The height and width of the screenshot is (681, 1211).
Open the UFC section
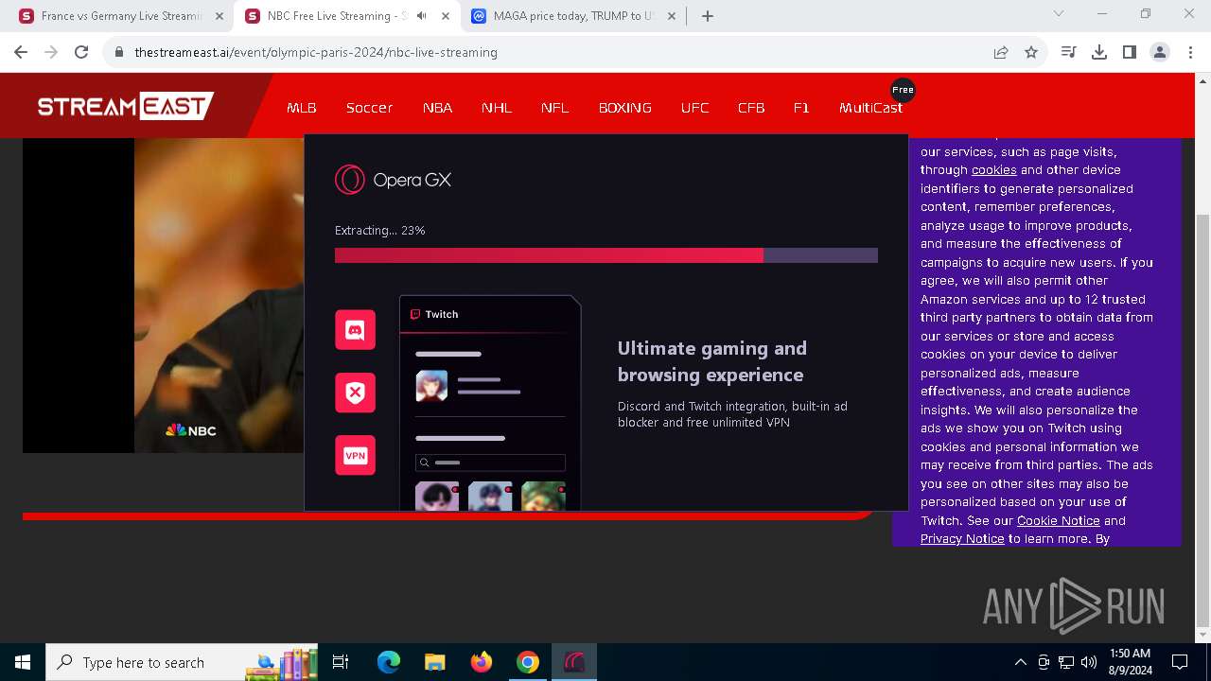pyautogui.click(x=694, y=108)
